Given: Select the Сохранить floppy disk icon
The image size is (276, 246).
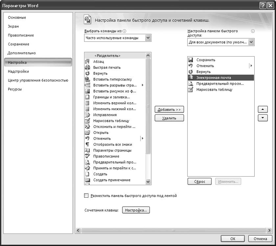Looking at the screenshot, I should pos(191,60).
